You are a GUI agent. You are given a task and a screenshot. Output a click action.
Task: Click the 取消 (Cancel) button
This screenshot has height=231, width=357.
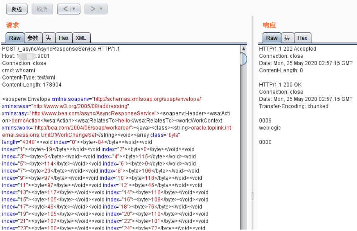coord(42,9)
